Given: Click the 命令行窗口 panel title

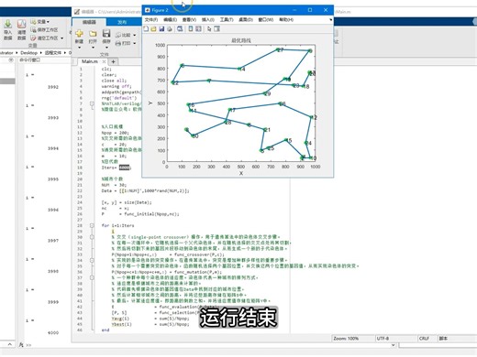Looking at the screenshot, I should 29,60.
